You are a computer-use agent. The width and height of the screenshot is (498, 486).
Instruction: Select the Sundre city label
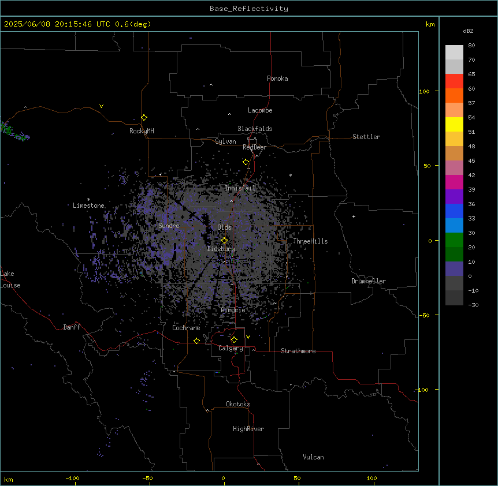click(x=169, y=226)
